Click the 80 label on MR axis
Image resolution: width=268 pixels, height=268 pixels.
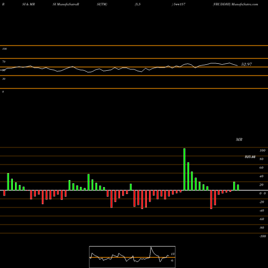click(262, 159)
